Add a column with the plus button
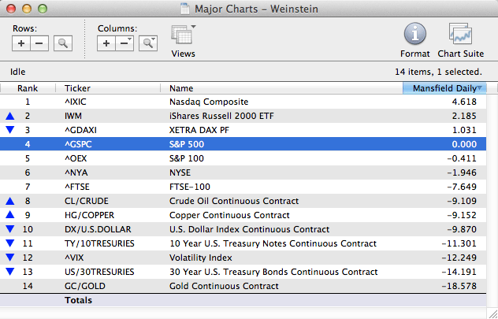The image size is (498, 319). tap(106, 43)
